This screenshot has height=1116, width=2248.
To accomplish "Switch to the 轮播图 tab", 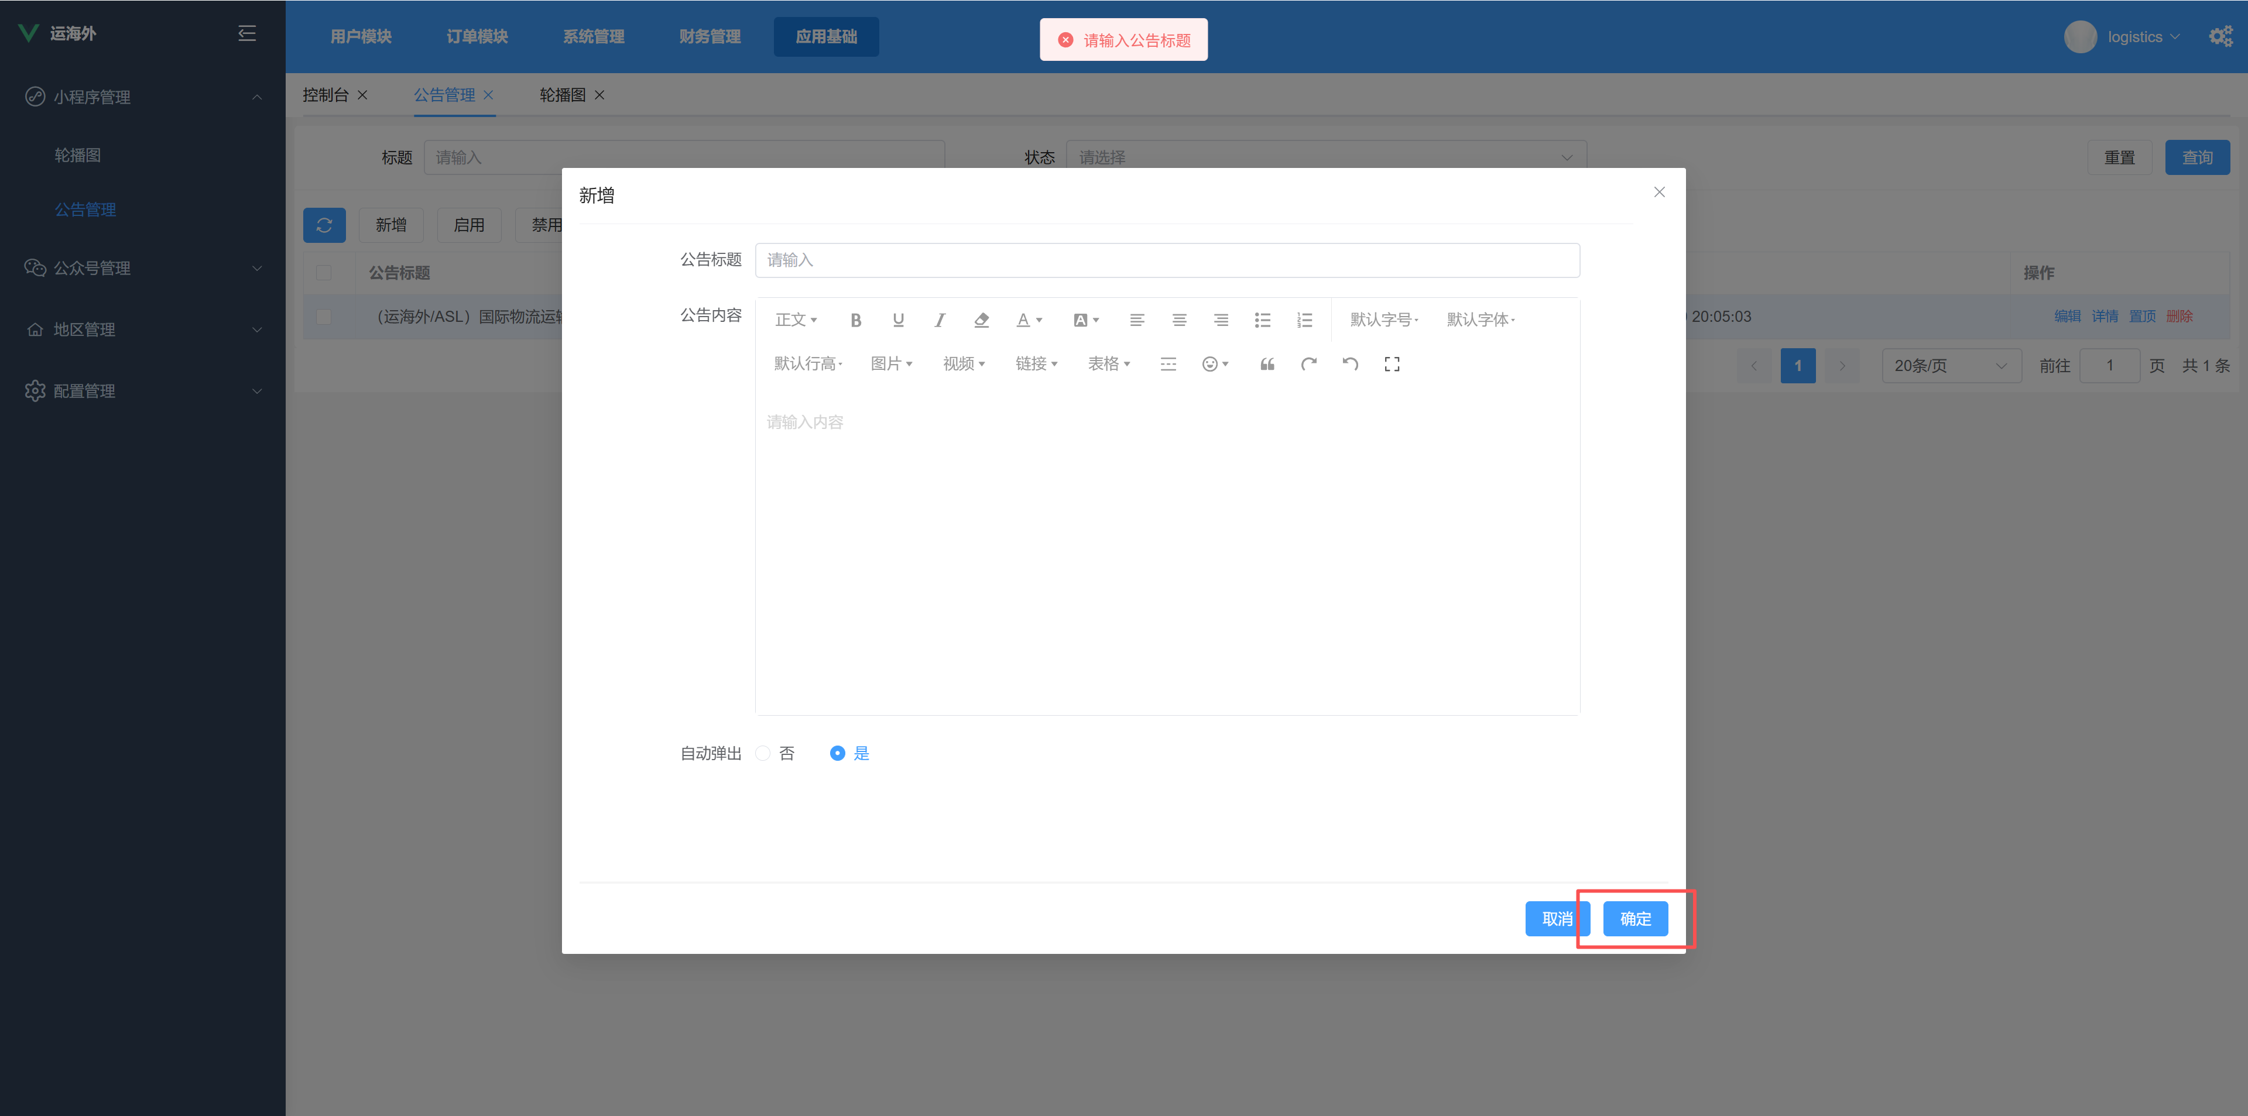I will click(562, 95).
